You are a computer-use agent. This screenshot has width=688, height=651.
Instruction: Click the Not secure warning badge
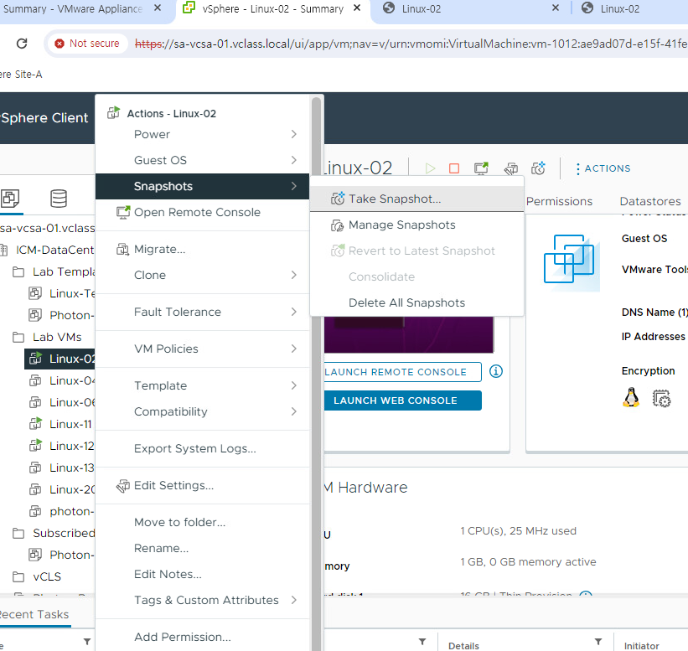[87, 44]
